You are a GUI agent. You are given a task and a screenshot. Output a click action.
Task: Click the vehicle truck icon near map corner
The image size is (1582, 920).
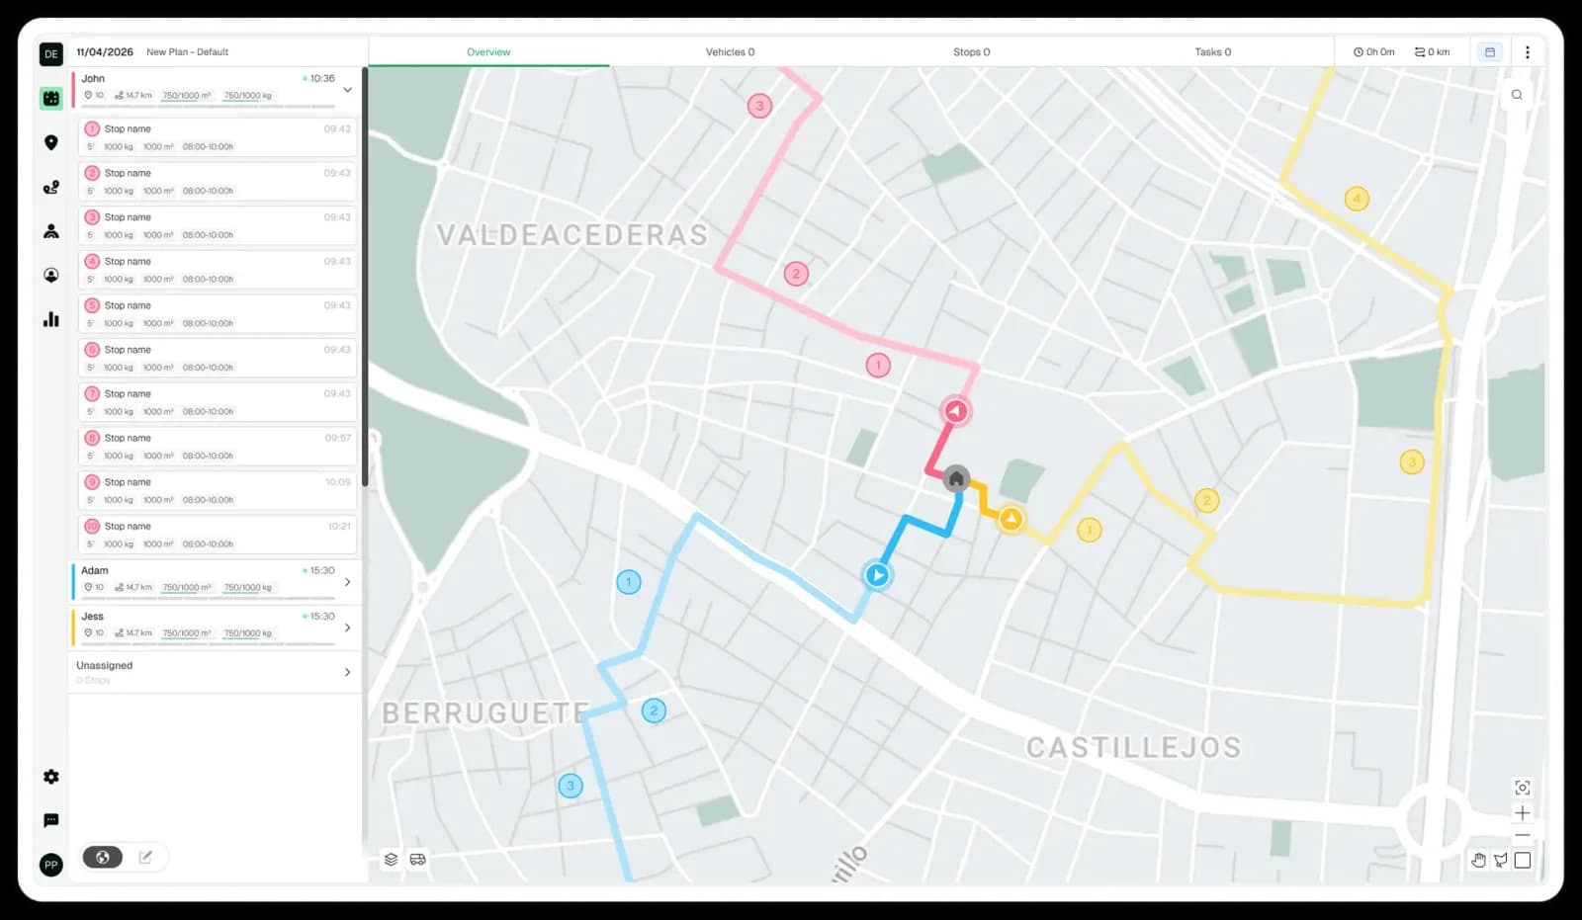pyautogui.click(x=417, y=859)
